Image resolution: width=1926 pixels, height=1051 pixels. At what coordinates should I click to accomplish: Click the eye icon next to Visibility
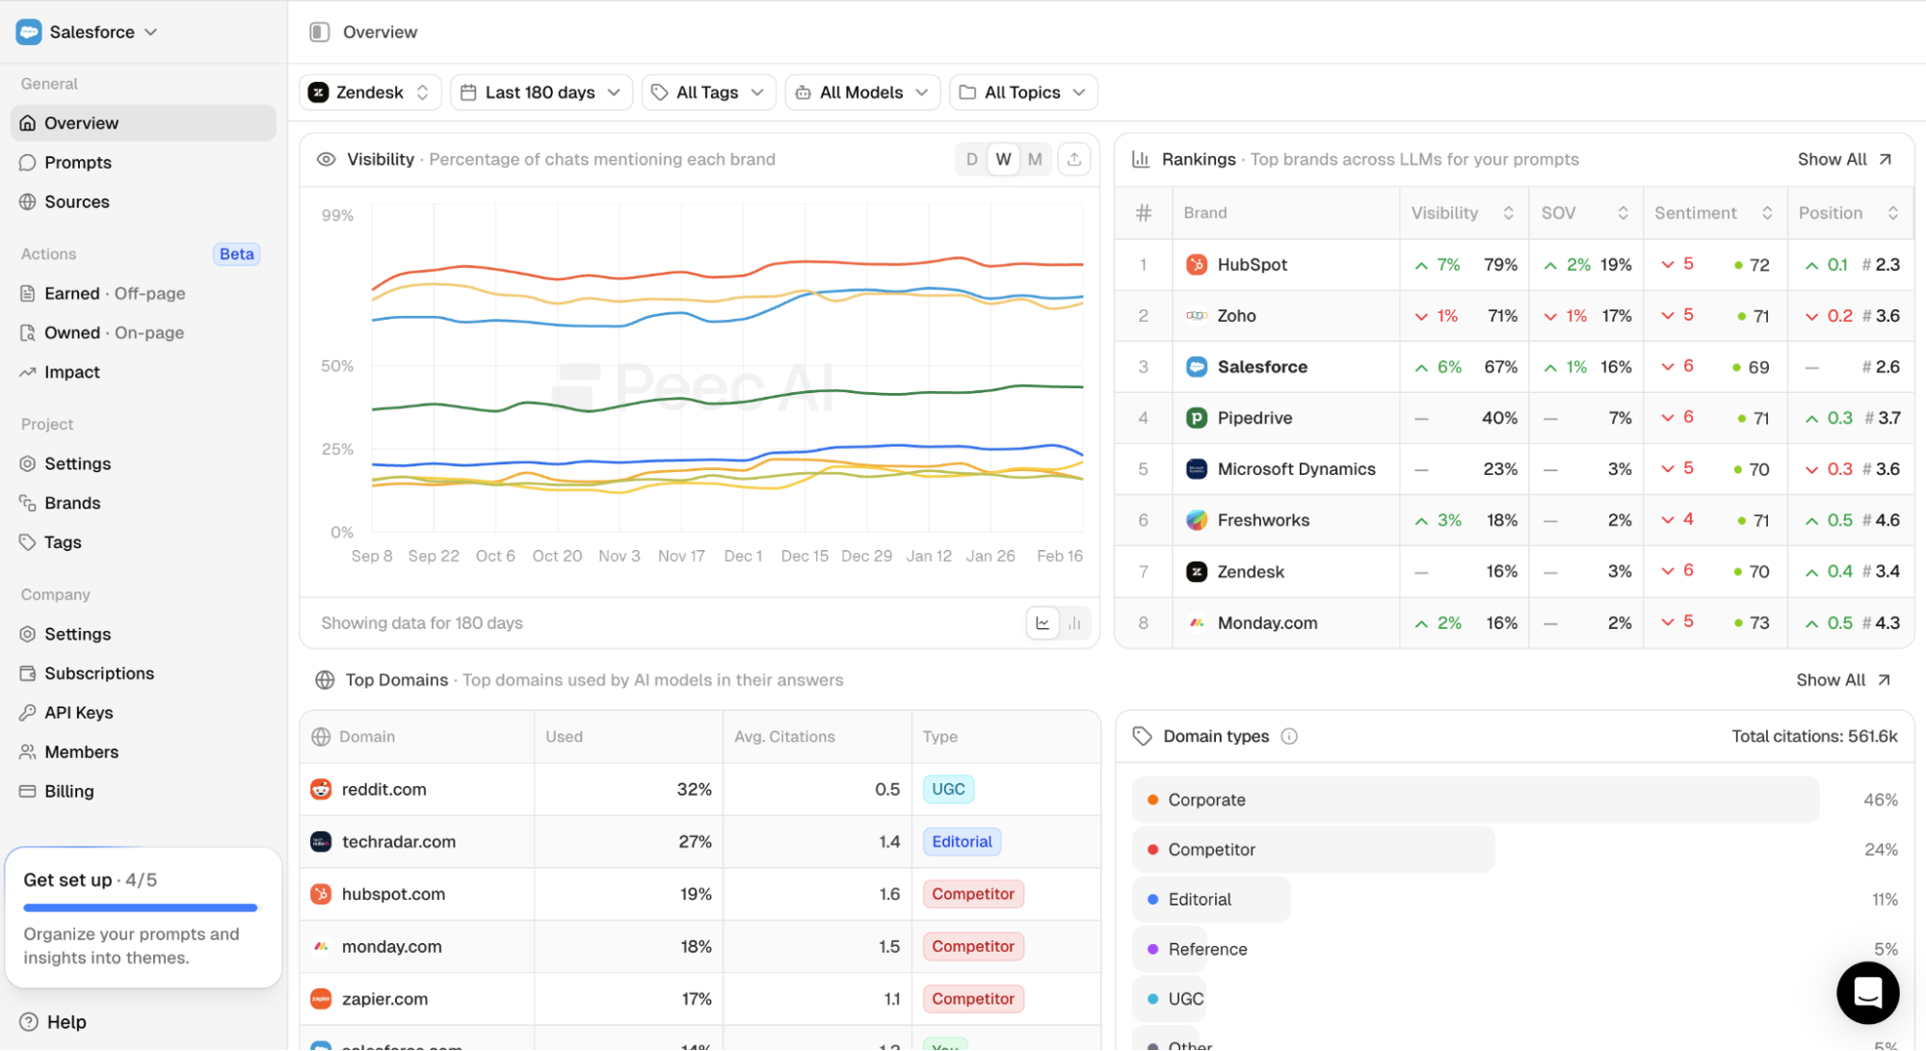[327, 160]
